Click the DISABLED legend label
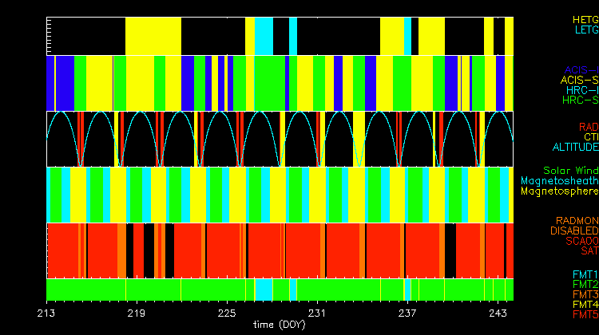599x335 pixels. pos(574,231)
